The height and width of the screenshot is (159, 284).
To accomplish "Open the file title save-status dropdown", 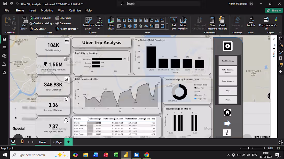I will (82, 4).
